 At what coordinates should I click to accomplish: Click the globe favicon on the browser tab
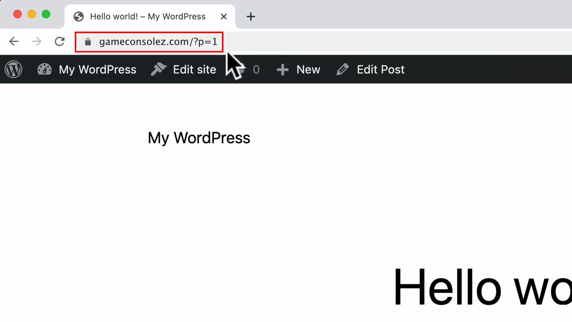point(78,16)
